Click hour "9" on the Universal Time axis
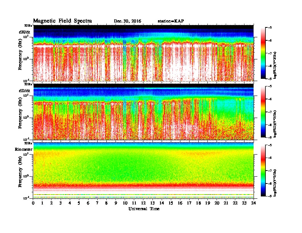The image size is (302, 233). click(x=116, y=203)
